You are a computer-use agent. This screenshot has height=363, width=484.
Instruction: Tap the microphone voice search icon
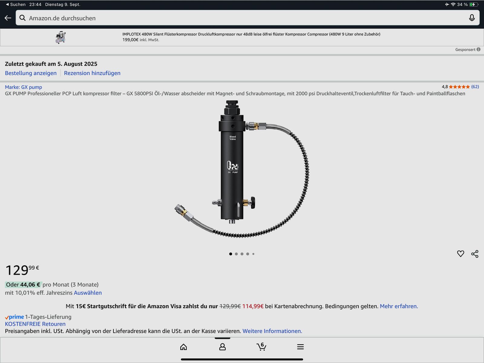coord(472,18)
